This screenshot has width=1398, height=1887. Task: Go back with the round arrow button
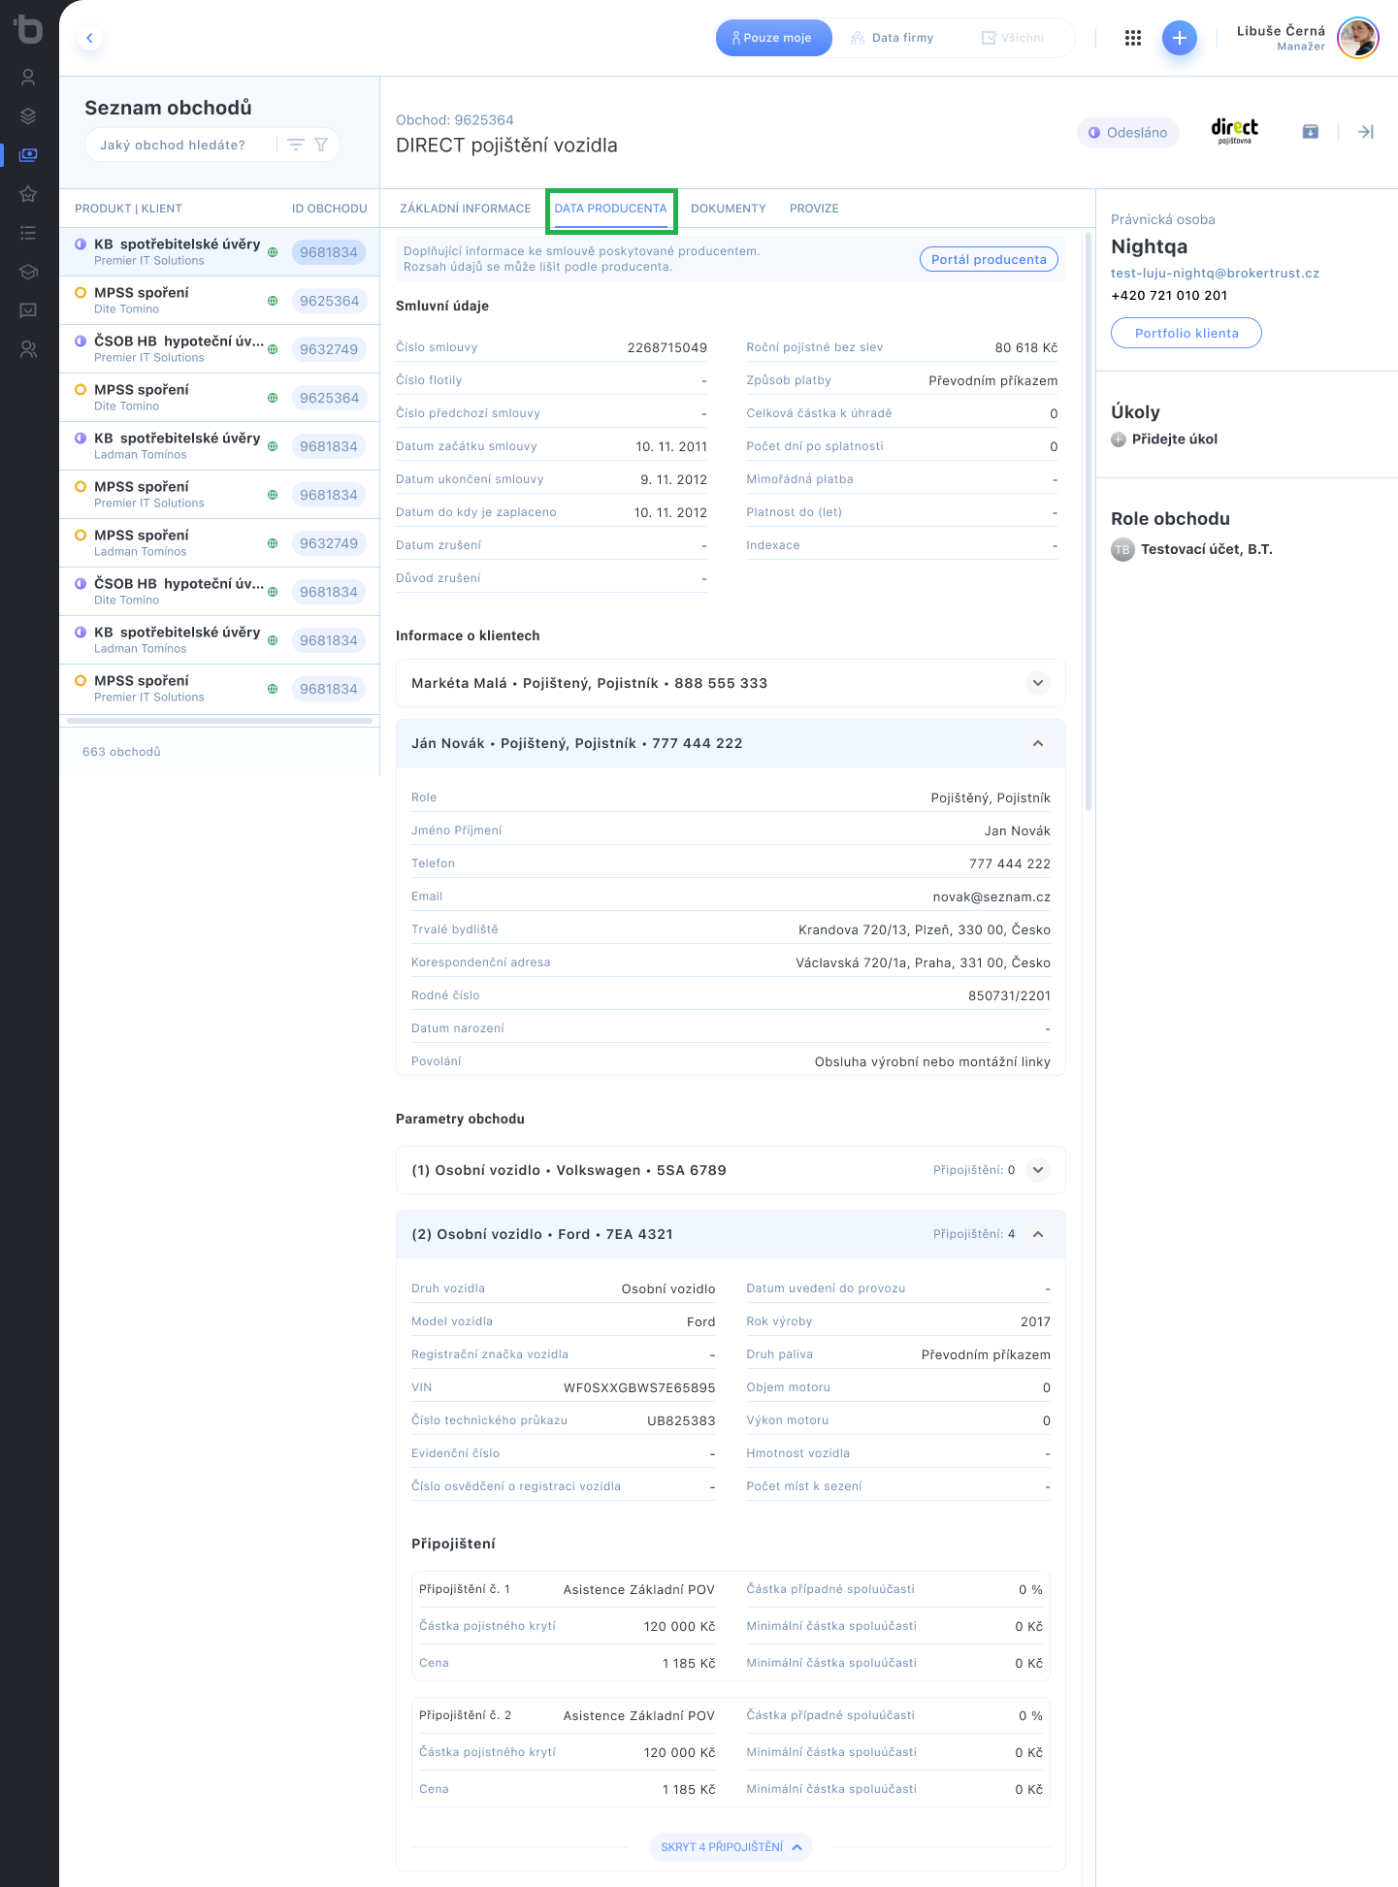(x=89, y=38)
